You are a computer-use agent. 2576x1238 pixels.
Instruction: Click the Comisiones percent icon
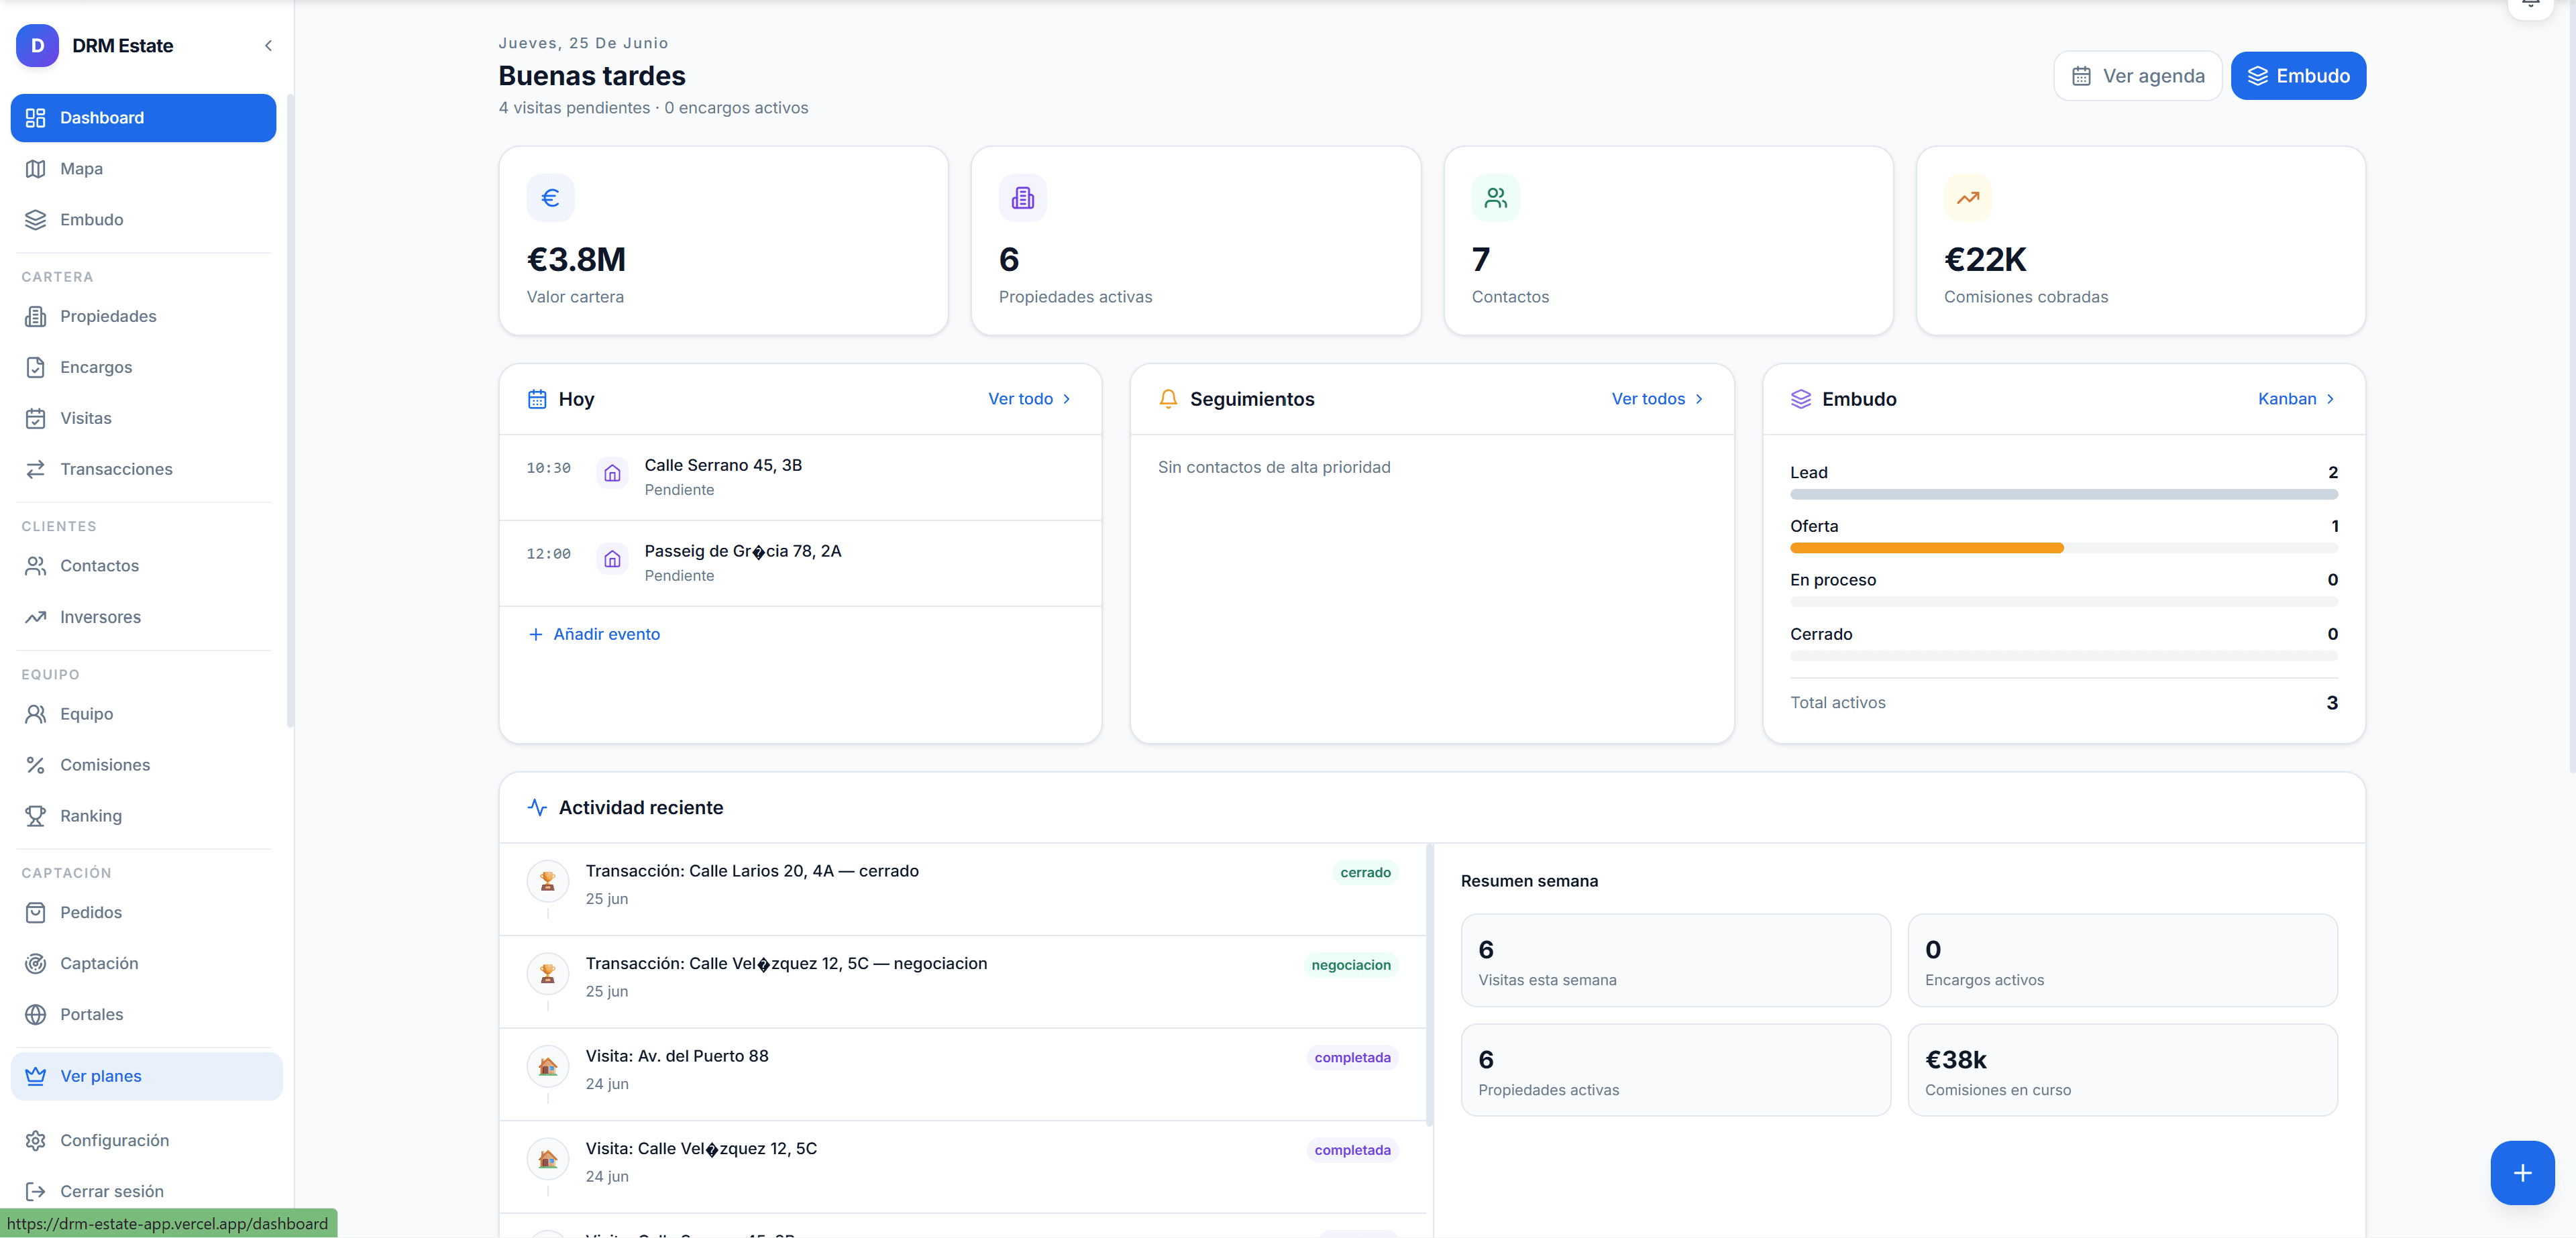(x=36, y=765)
